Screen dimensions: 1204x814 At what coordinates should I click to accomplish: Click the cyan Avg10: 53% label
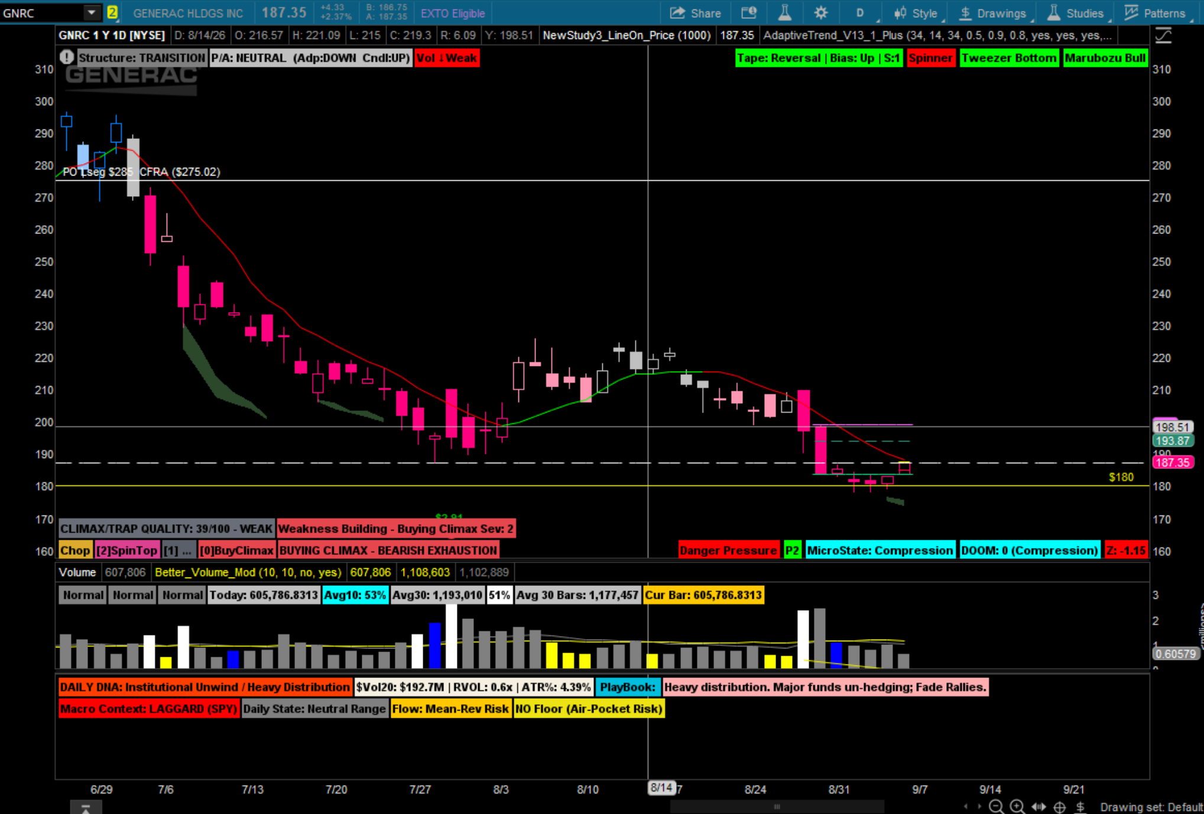tap(355, 595)
